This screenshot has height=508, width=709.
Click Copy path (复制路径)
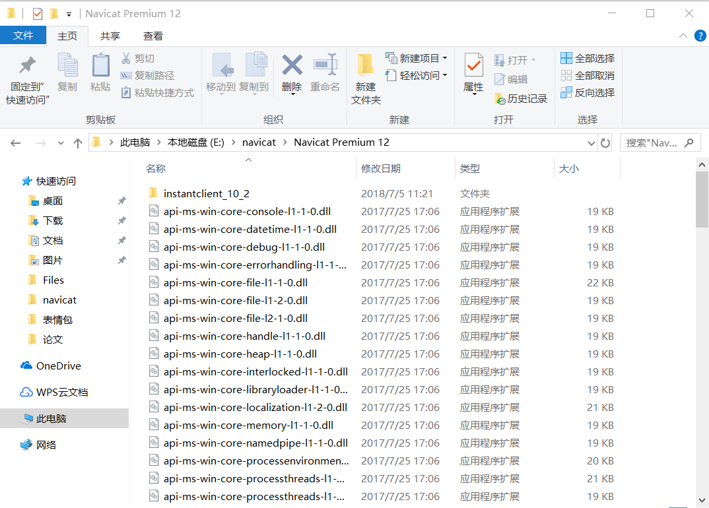pyautogui.click(x=147, y=75)
